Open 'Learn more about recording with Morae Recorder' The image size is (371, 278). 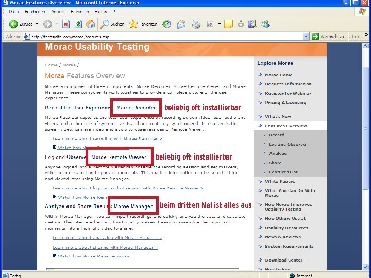107,139
